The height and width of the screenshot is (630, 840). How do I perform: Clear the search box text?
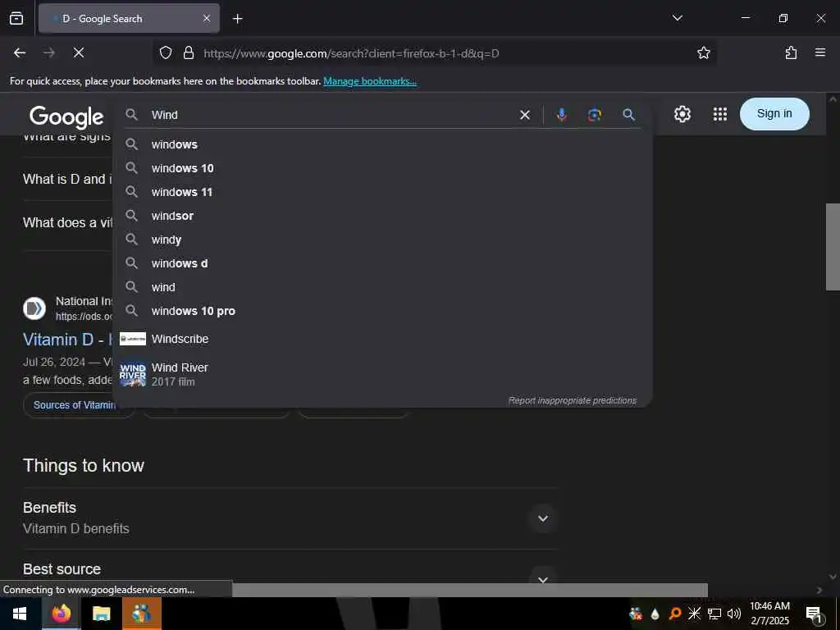click(525, 115)
